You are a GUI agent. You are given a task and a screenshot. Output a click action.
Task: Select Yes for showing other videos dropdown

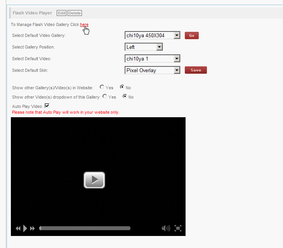click(105, 96)
